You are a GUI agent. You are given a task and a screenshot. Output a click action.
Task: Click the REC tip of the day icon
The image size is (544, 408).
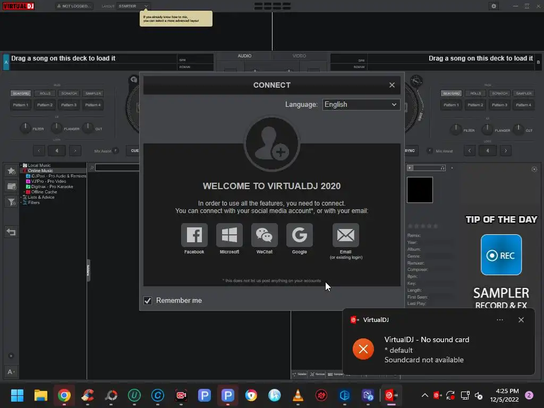point(501,254)
